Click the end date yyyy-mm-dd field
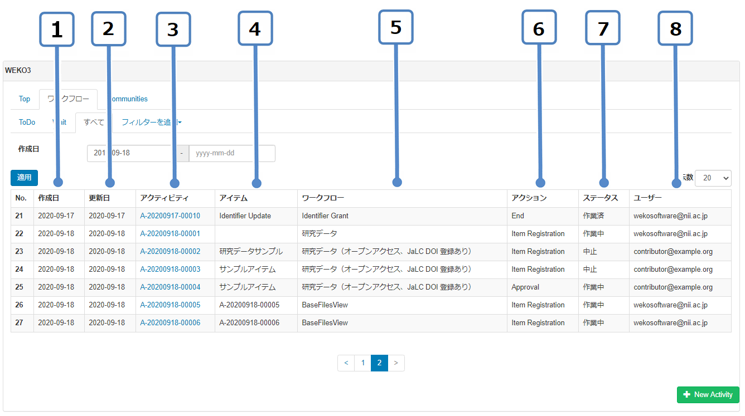745x416 pixels. 232,153
